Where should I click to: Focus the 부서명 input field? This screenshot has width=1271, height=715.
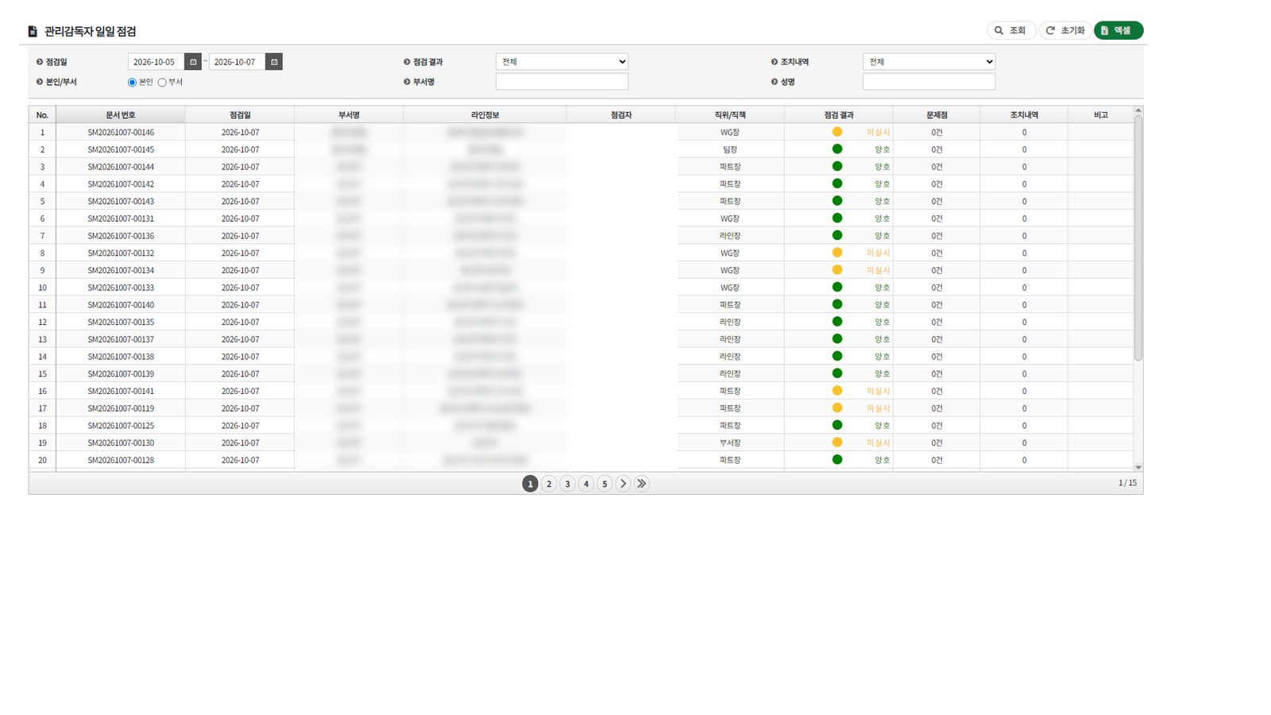point(562,82)
